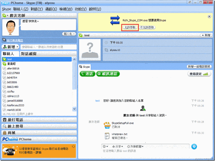Click the test sender name in chat

coord(97,101)
